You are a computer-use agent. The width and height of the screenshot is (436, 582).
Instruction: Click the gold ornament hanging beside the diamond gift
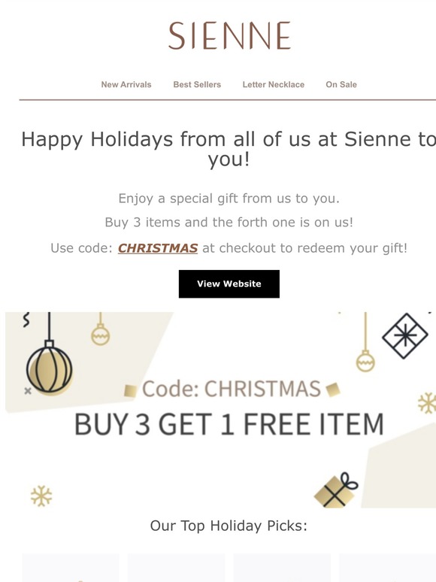coord(365,361)
